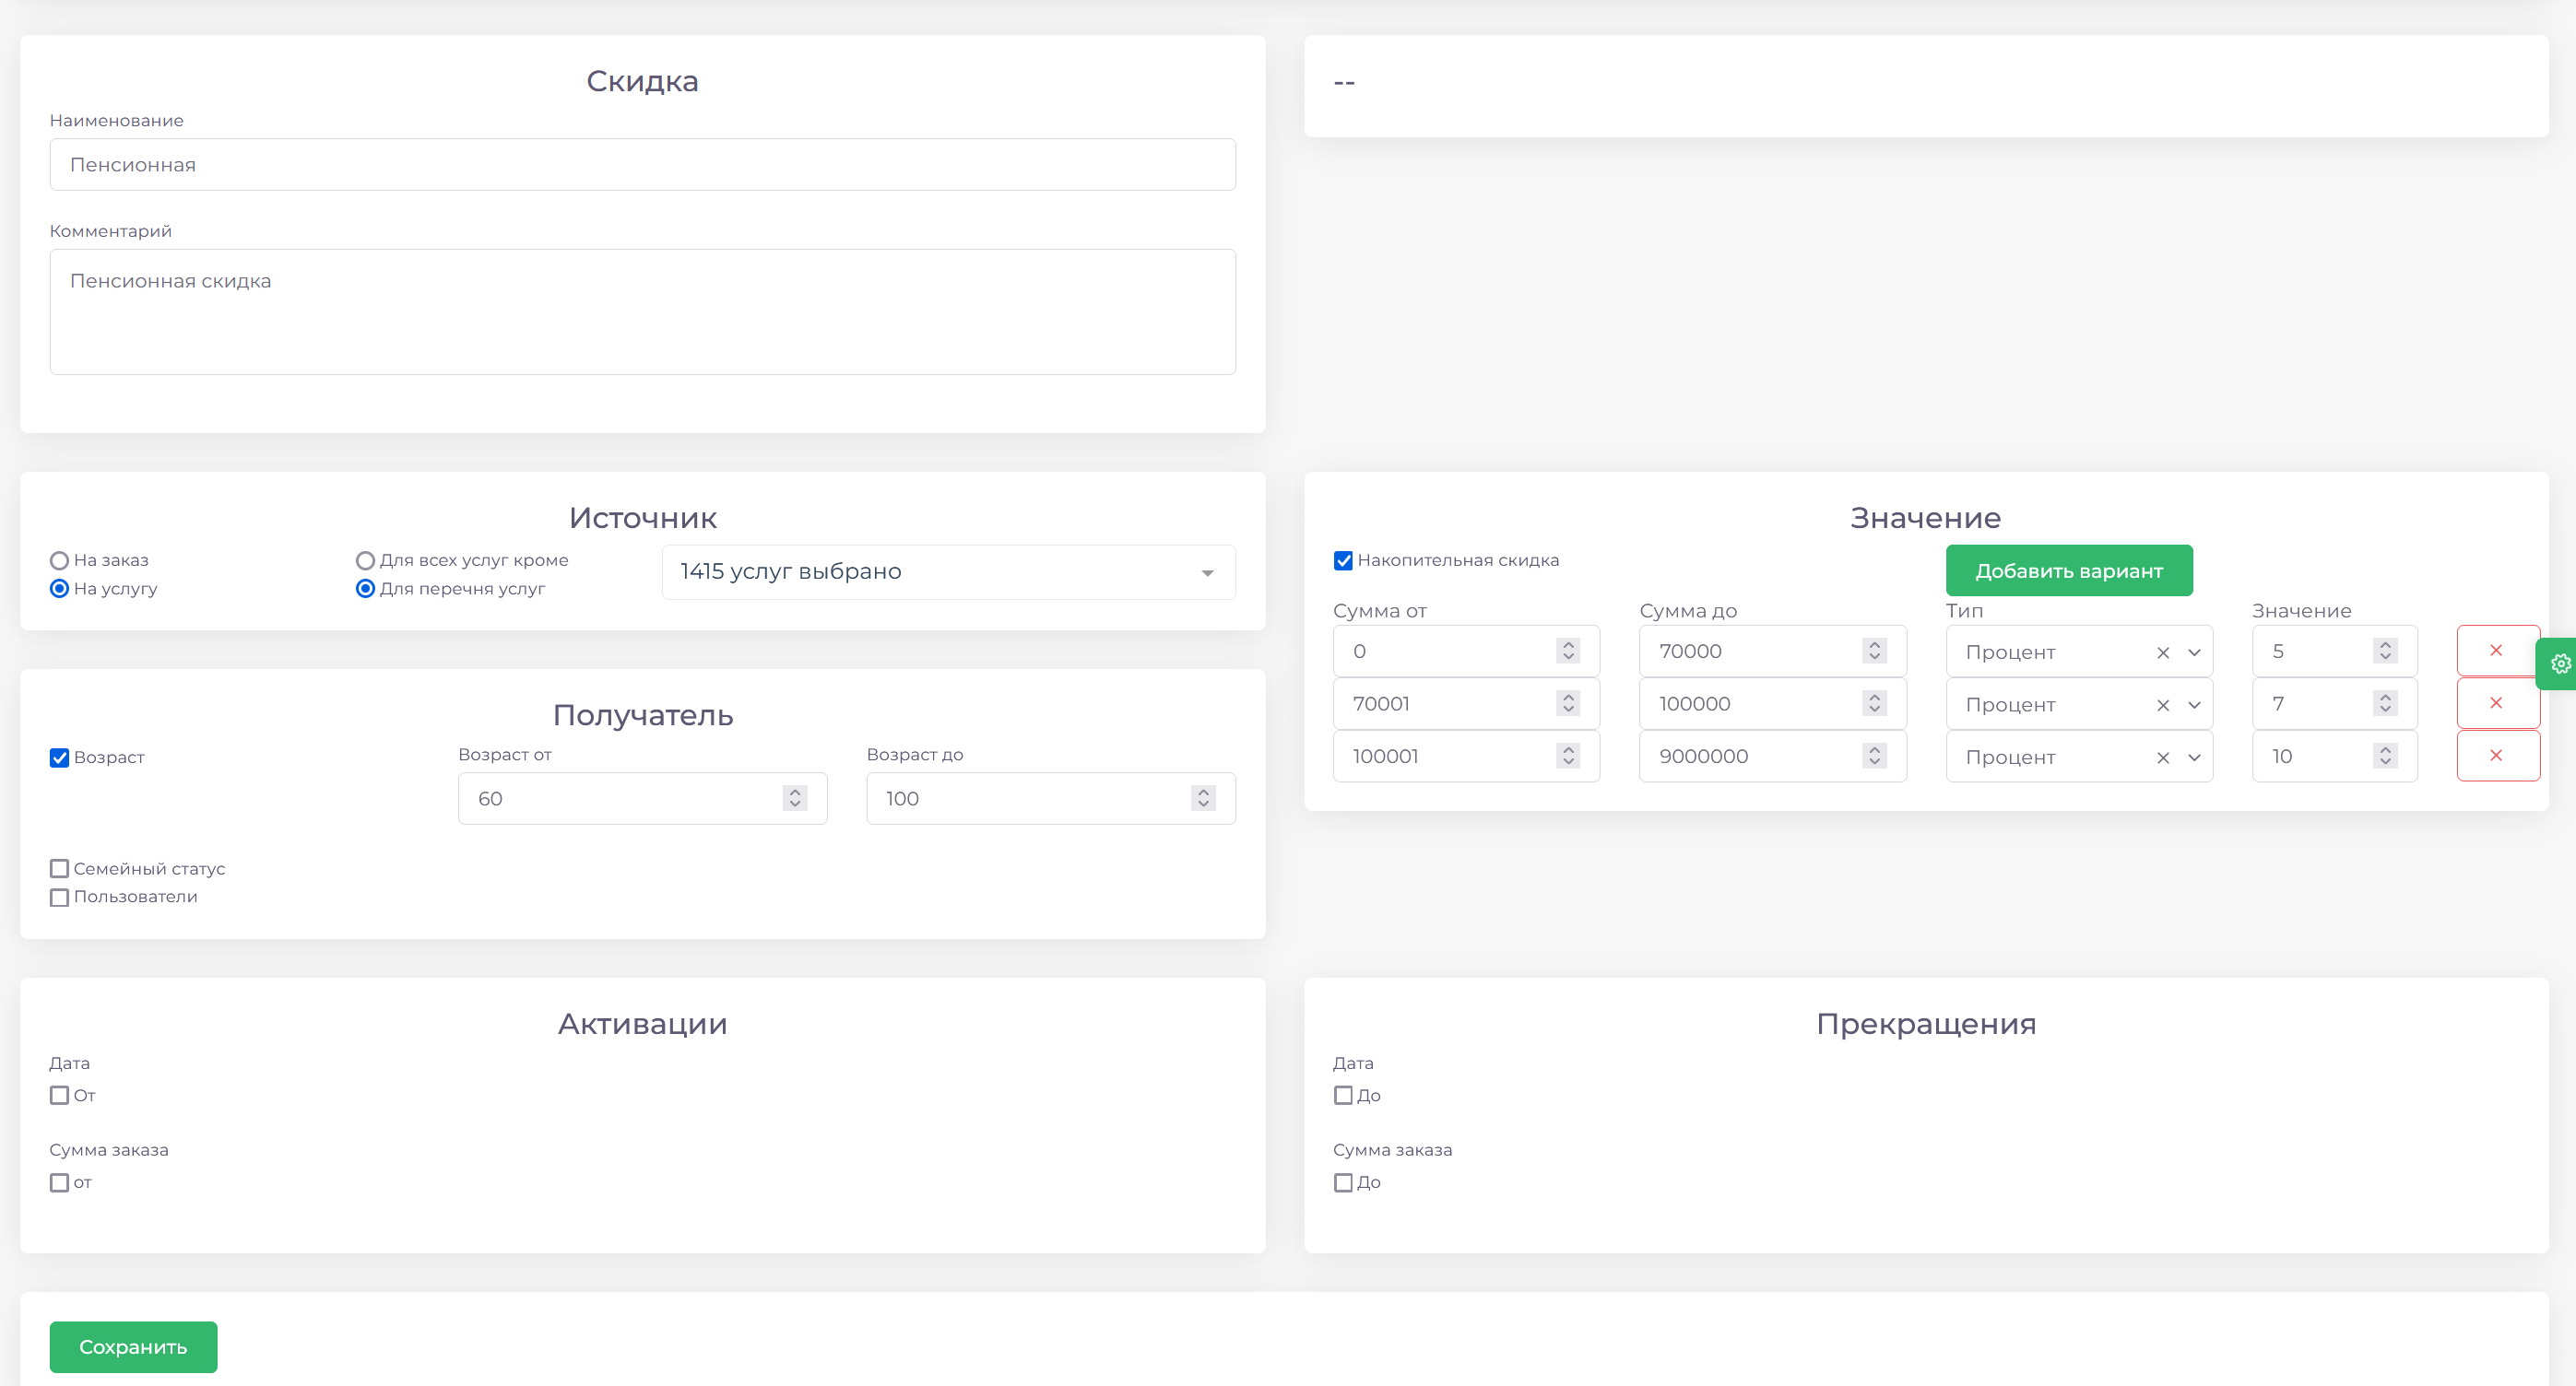This screenshot has height=1386, width=2576.
Task: Delete the discount row starting at 100001
Action: [2497, 756]
